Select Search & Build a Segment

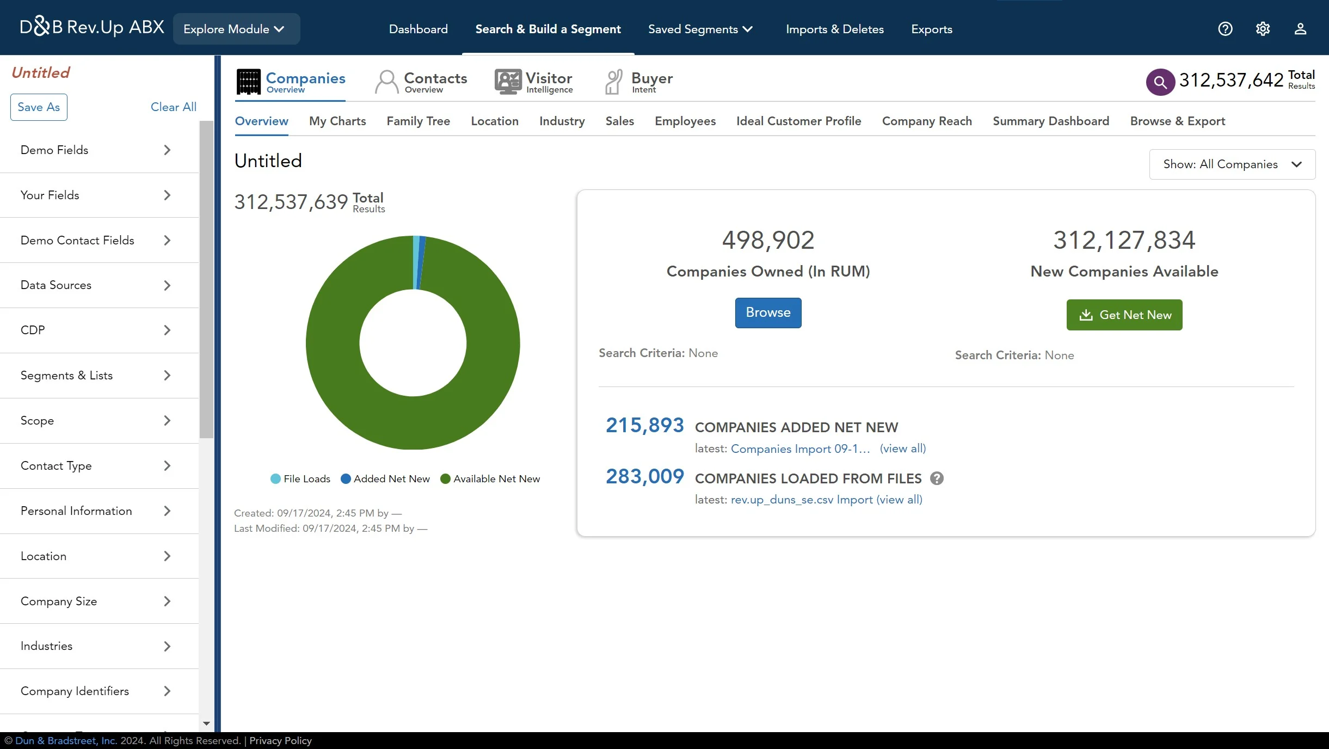tap(548, 29)
